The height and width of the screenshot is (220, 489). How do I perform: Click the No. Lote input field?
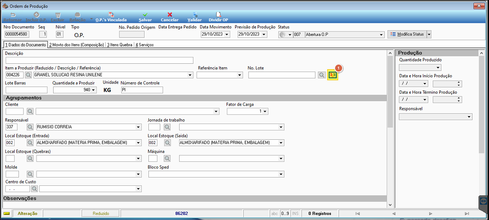[x=282, y=75]
